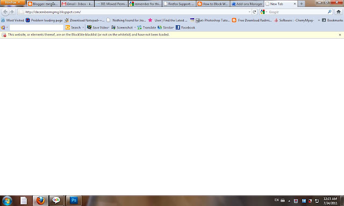This screenshot has width=344, height=206.
Task: Open the 'Problem loading page' bookmark
Action: click(44, 20)
